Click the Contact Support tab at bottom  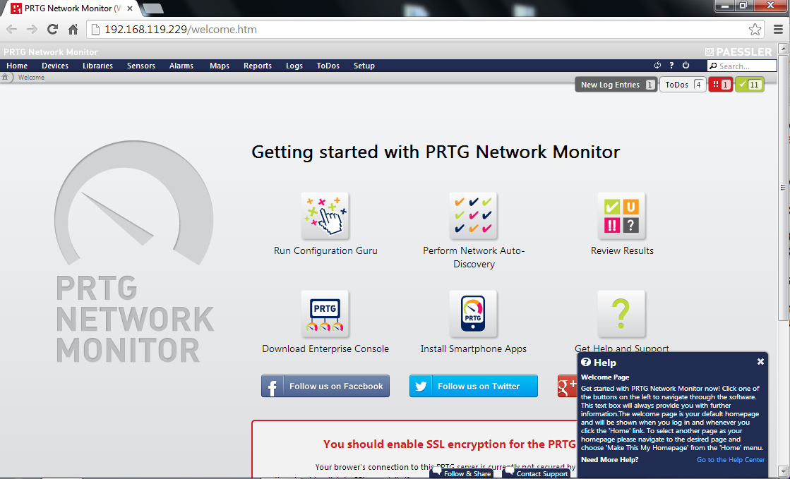point(537,473)
